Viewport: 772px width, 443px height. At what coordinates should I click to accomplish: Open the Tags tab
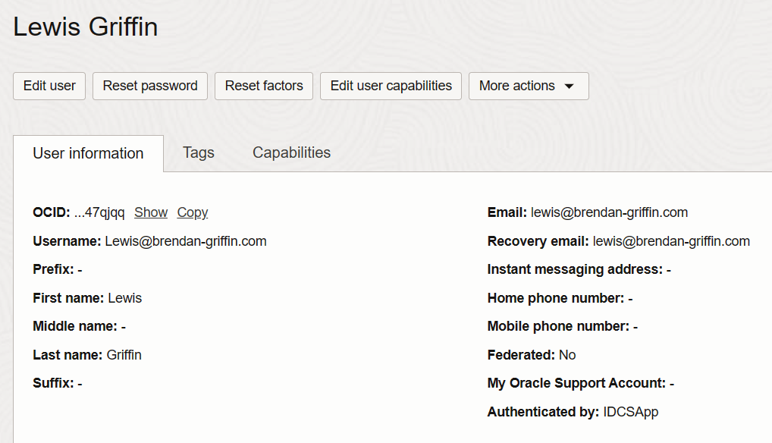coord(199,152)
